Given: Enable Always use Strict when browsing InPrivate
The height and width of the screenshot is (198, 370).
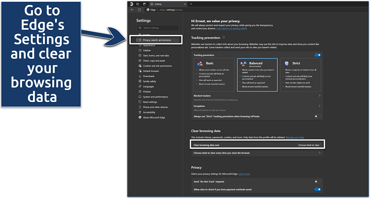Looking at the screenshot, I should [318, 116].
